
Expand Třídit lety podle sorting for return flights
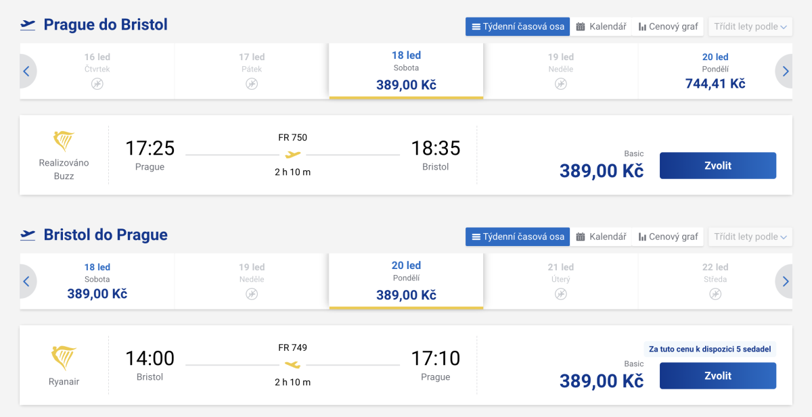point(750,237)
